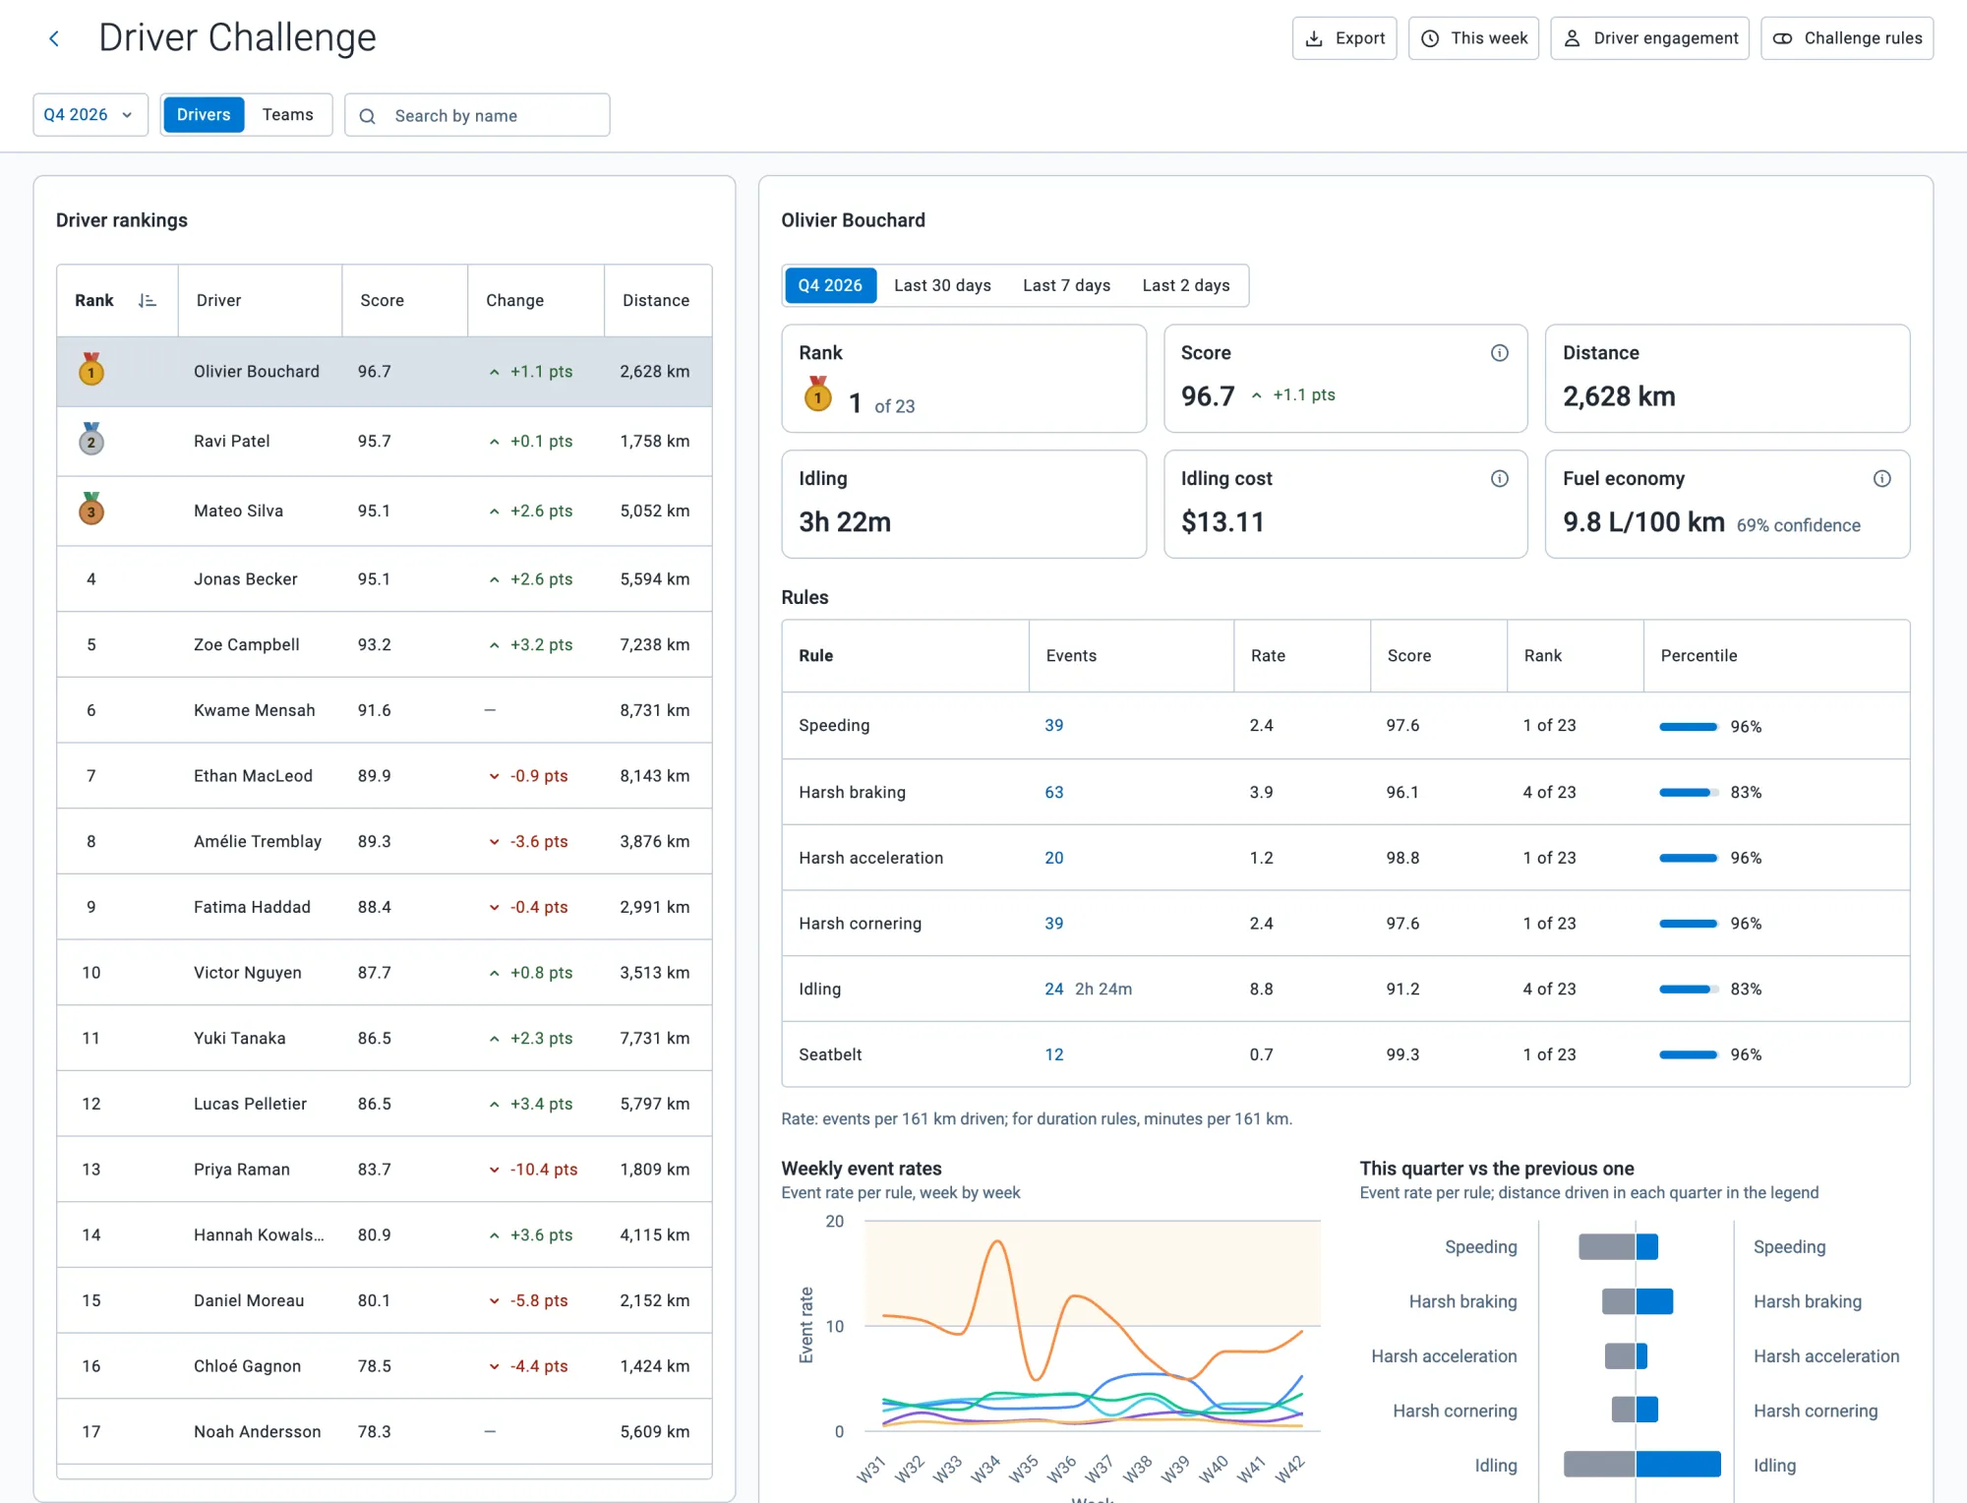
Task: Open the 12 Seatbelt events link
Action: pyautogui.click(x=1053, y=1055)
